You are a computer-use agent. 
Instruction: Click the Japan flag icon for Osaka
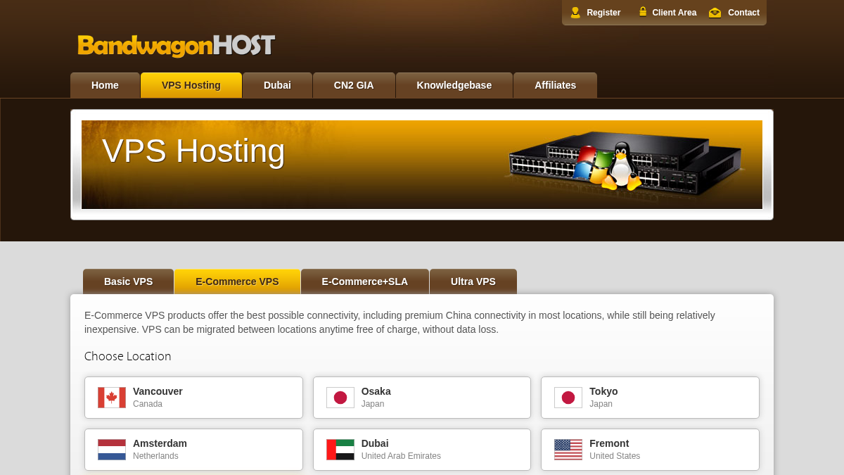pyautogui.click(x=340, y=398)
